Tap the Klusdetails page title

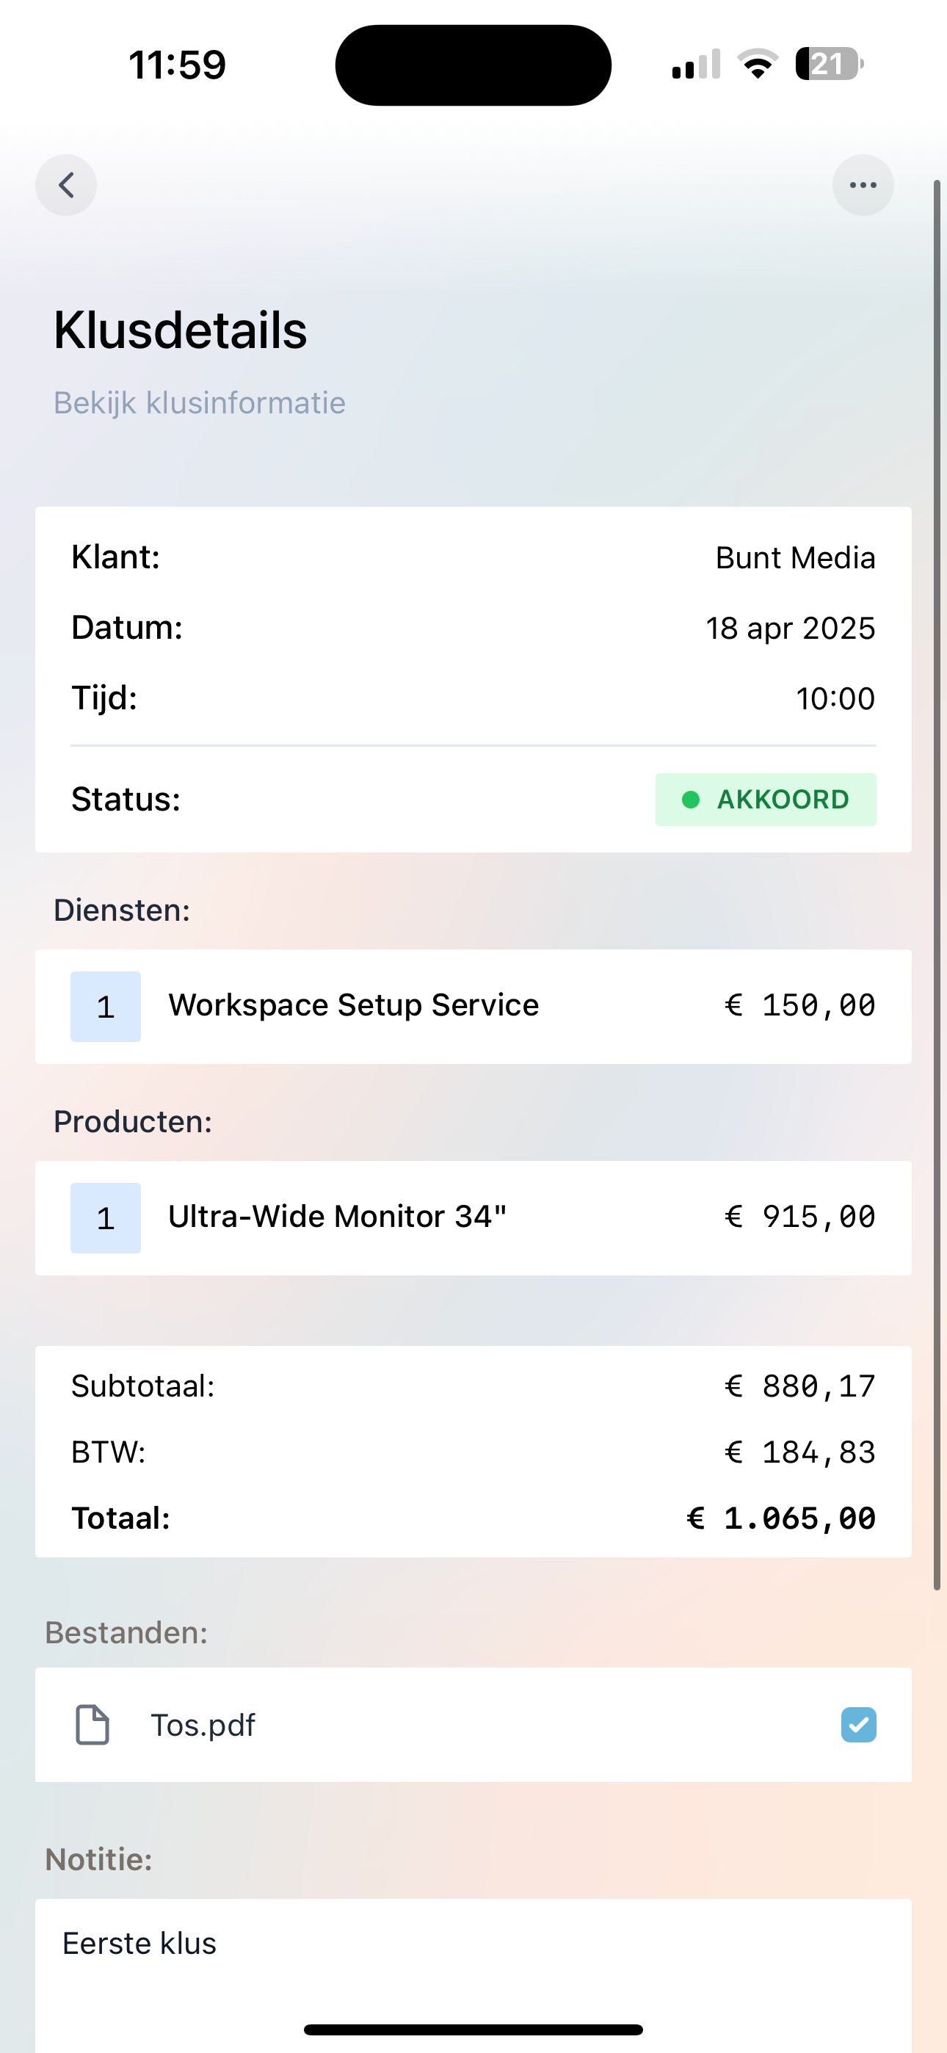180,330
